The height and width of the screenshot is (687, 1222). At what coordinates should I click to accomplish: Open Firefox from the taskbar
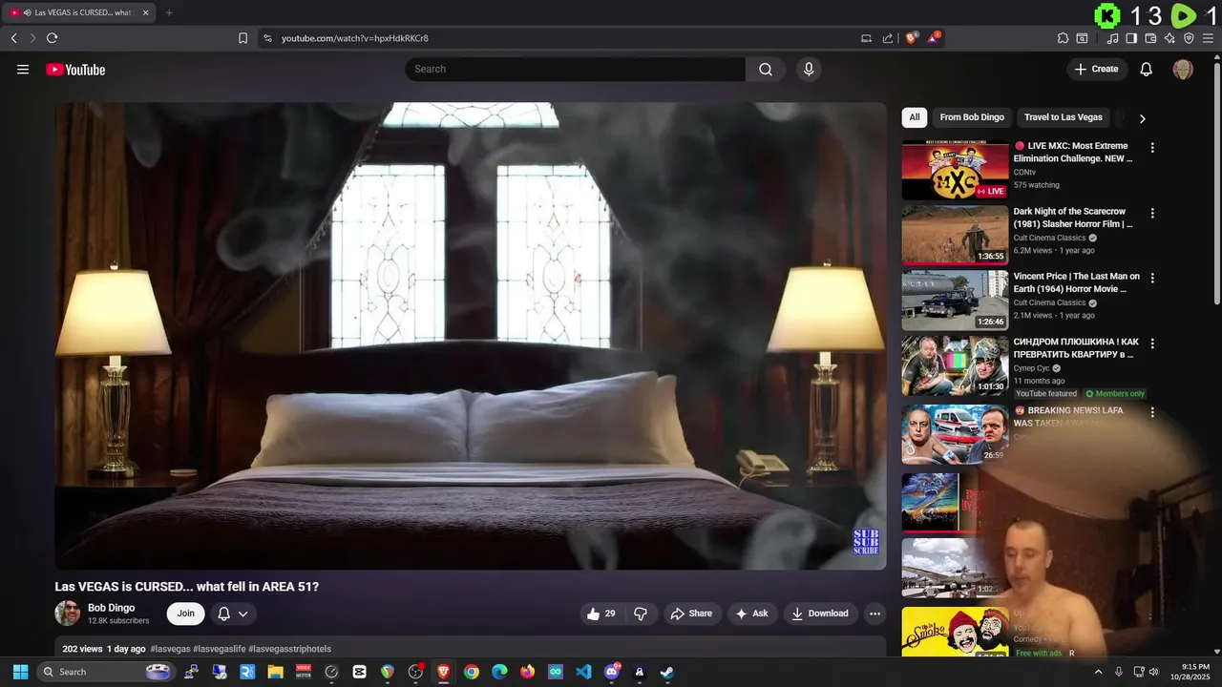528,672
